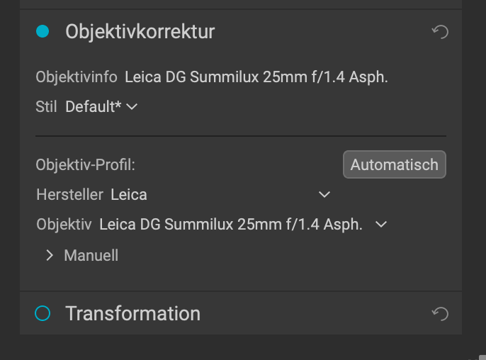The width and height of the screenshot is (486, 360).
Task: Click the Hersteller field label
Action: coord(70,195)
